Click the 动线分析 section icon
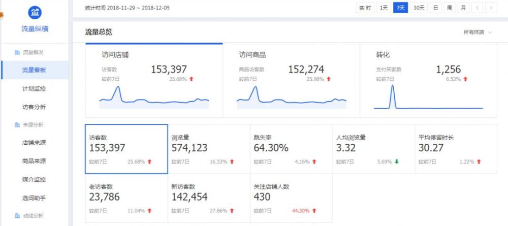The height and width of the screenshot is (226, 508). [x=17, y=216]
